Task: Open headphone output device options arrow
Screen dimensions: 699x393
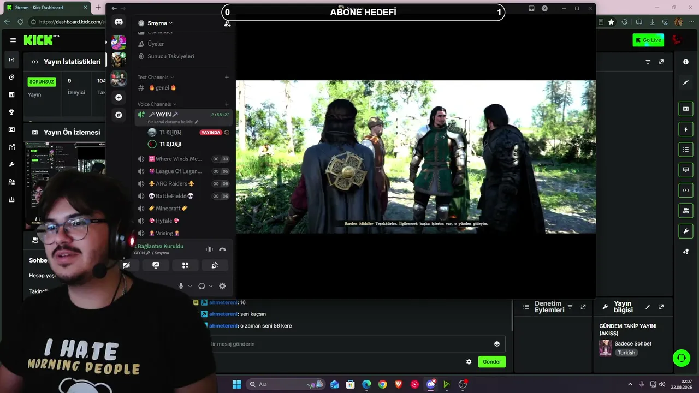Action: pyautogui.click(x=211, y=286)
